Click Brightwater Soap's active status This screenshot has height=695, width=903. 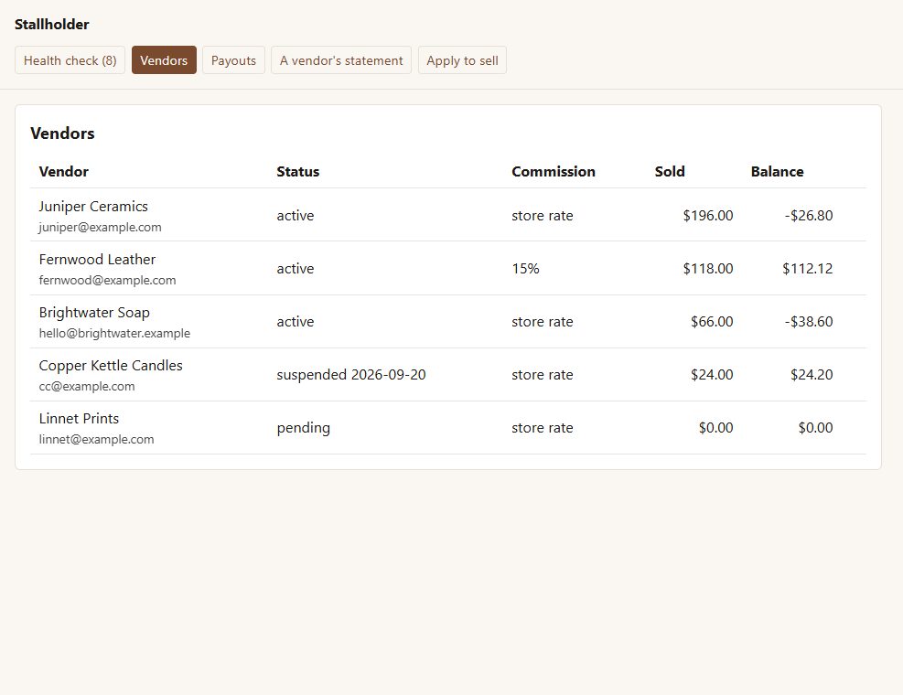tap(296, 321)
